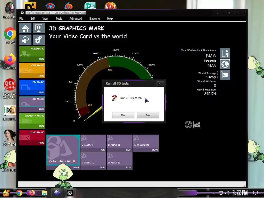Screen dimensions: 264x198
Task: Click the volume speaker tray icon
Action: click(227, 193)
